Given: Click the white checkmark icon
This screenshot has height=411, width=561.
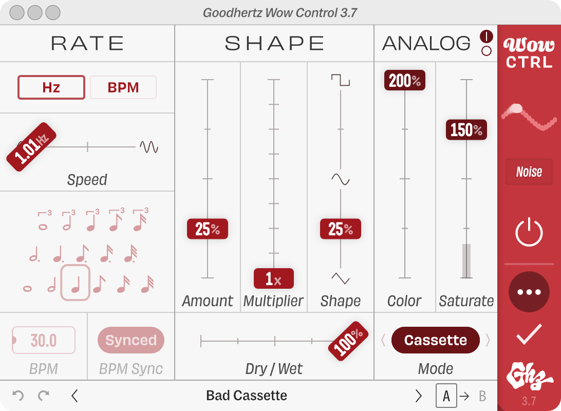Looking at the screenshot, I should pos(529,334).
